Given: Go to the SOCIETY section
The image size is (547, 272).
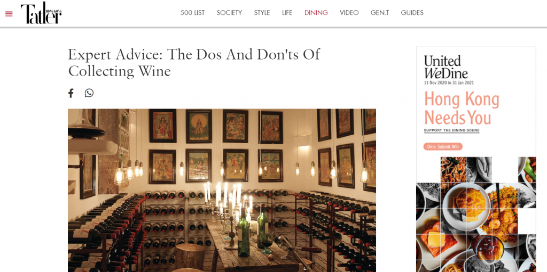Looking at the screenshot, I should pyautogui.click(x=229, y=13).
